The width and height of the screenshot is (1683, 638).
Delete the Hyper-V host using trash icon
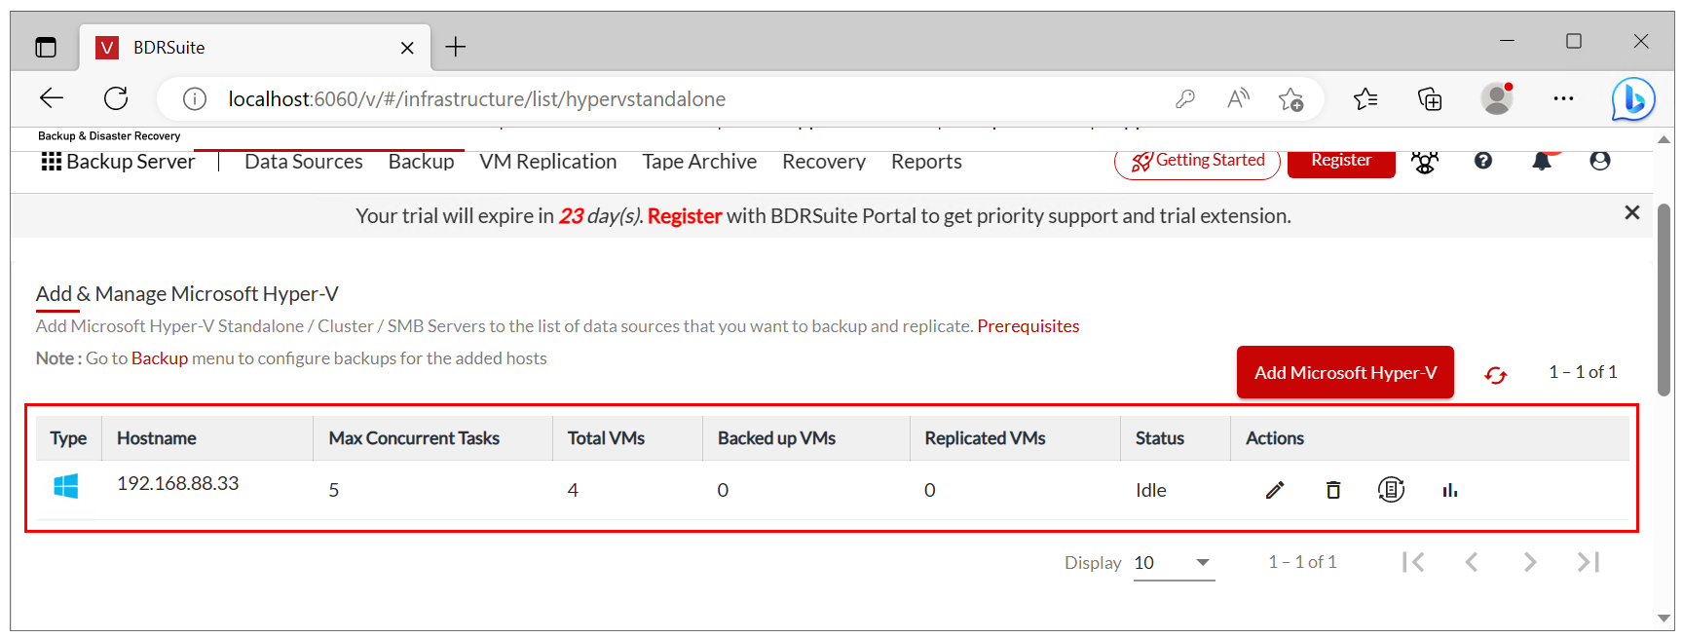pyautogui.click(x=1333, y=490)
